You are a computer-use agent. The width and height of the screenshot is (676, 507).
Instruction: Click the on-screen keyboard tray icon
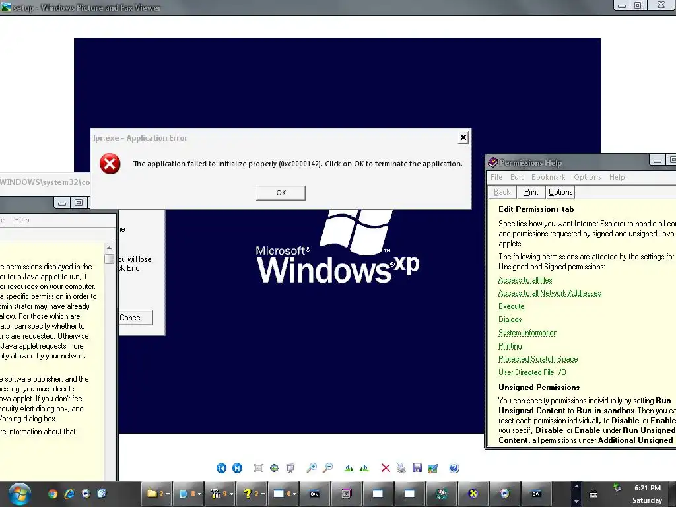[x=593, y=495]
